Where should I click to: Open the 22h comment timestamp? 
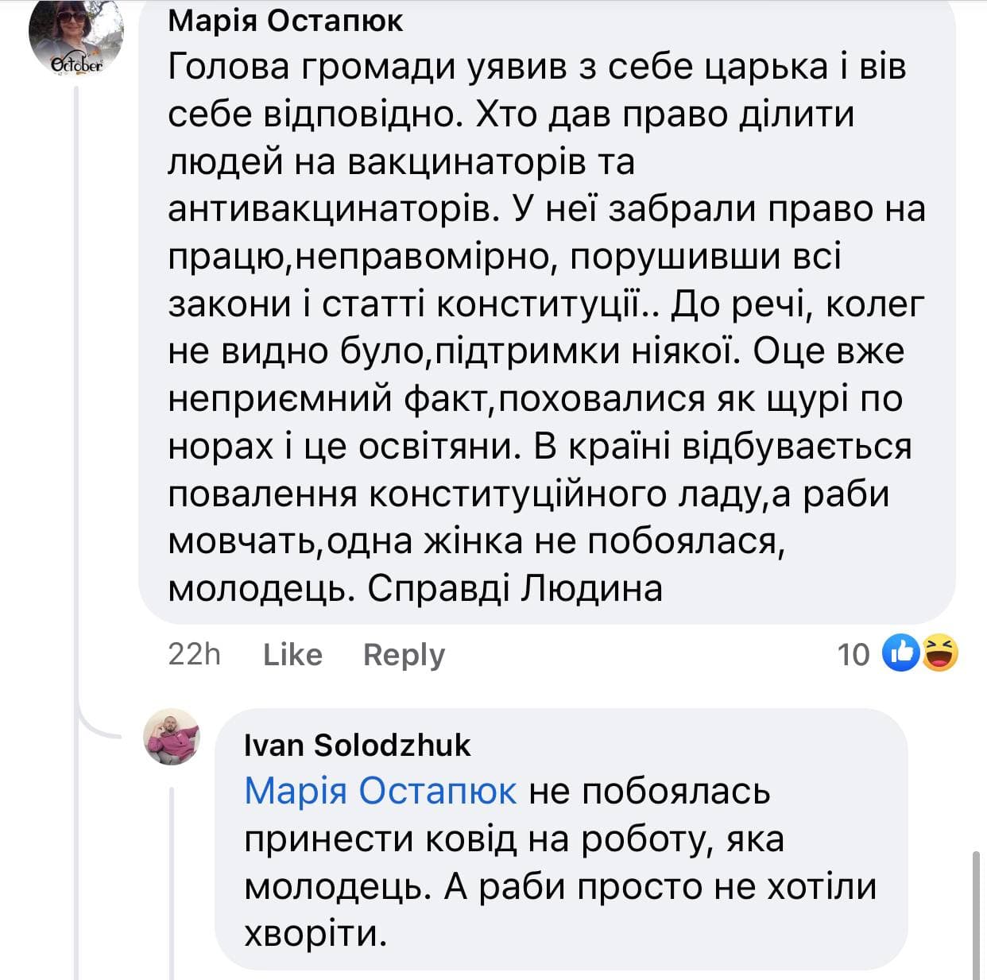[x=194, y=655]
